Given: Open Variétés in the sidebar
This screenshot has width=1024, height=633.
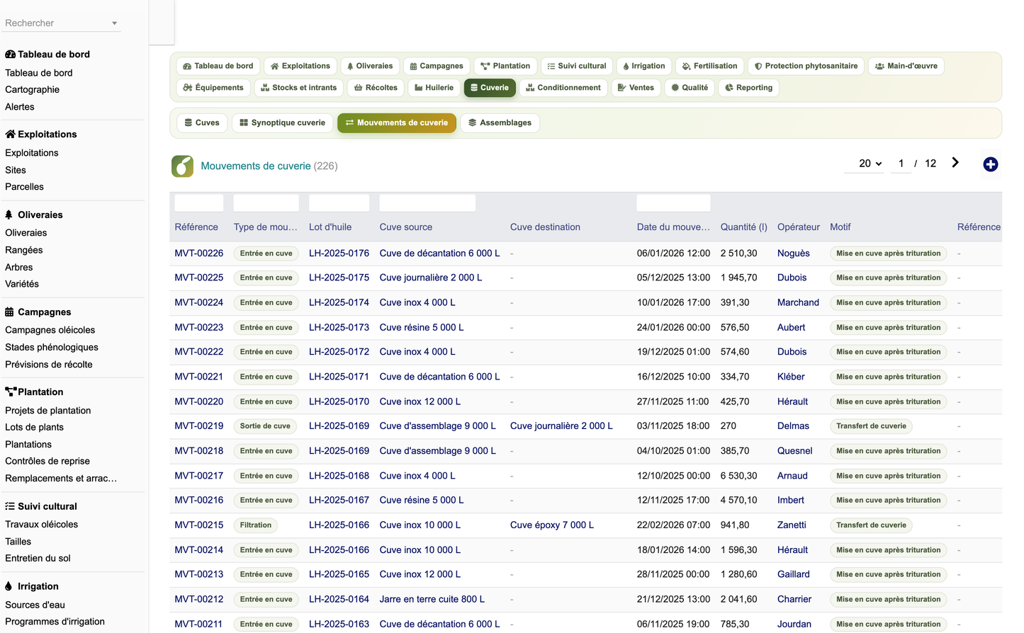Looking at the screenshot, I should point(22,284).
